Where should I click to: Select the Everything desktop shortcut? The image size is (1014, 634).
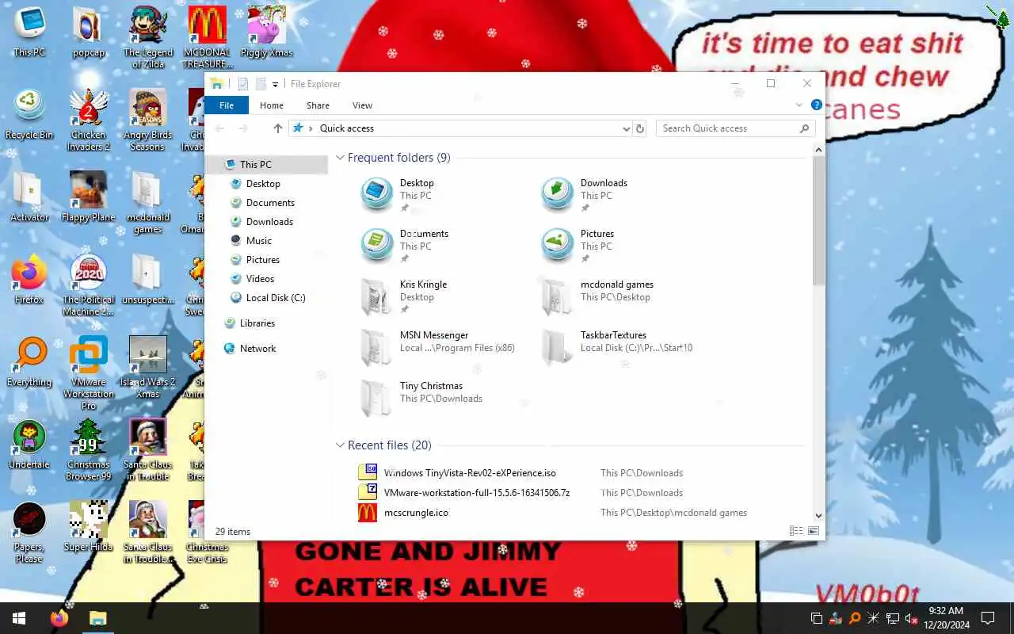click(x=29, y=361)
